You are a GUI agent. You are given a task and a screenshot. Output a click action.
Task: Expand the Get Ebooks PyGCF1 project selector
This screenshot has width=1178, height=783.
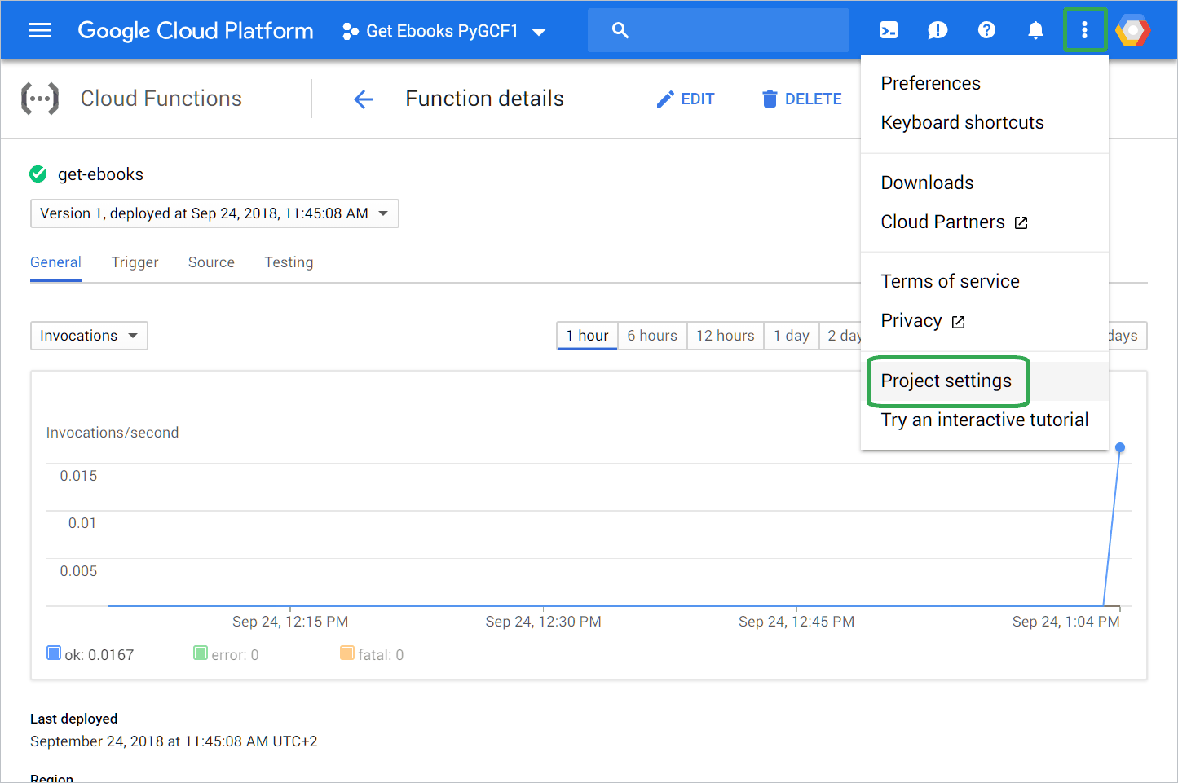[x=444, y=32]
